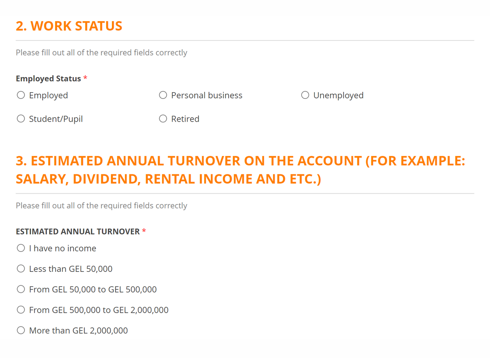Image resolution: width=490 pixels, height=358 pixels.
Task: Mark the Unemployed radio option
Action: (x=305, y=96)
